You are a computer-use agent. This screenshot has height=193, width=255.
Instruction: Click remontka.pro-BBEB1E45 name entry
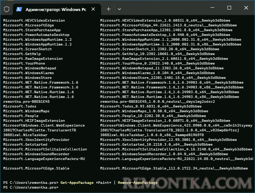tap(26, 102)
